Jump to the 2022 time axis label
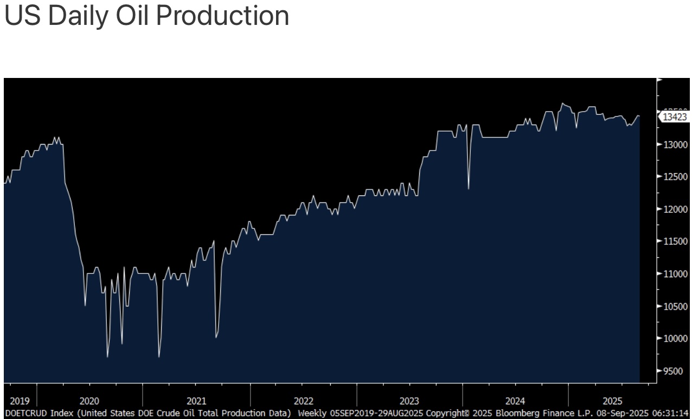The width and height of the screenshot is (692, 419). [303, 401]
